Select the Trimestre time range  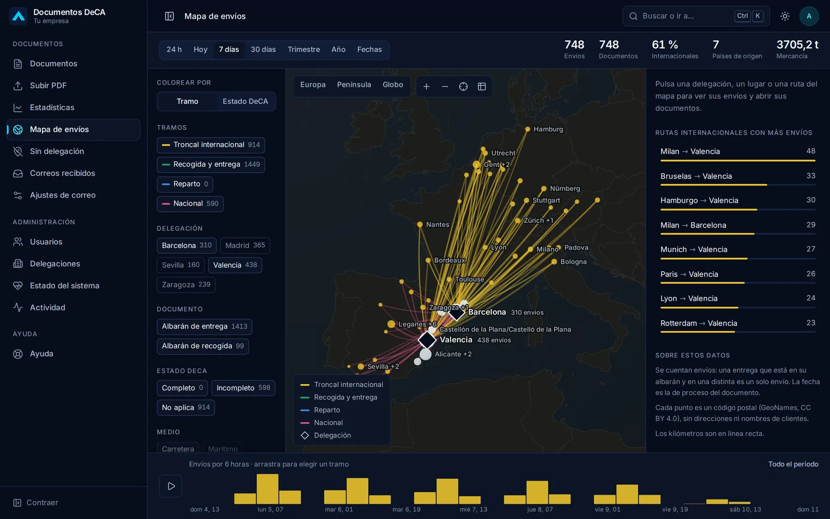[x=303, y=50]
